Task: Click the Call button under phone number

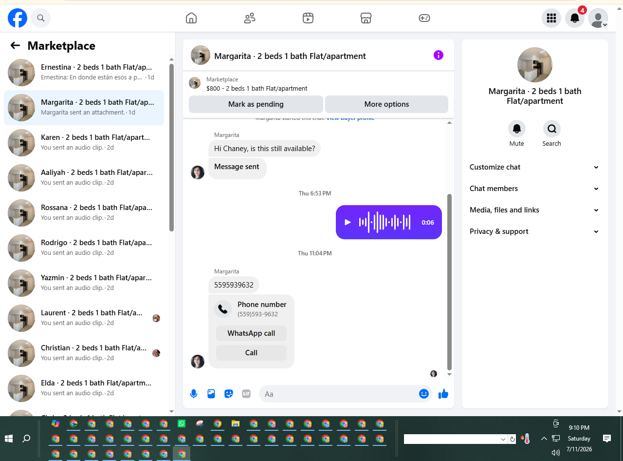Action: (251, 353)
